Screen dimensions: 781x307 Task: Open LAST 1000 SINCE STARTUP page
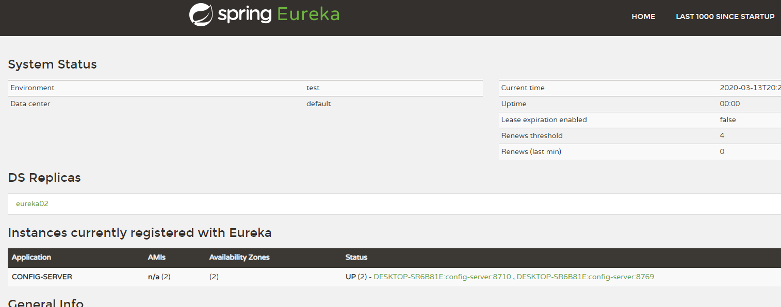[725, 16]
